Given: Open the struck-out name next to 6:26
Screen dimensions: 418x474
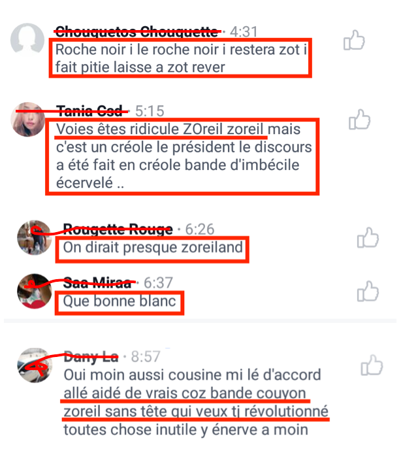Looking at the screenshot, I should pos(118,229).
